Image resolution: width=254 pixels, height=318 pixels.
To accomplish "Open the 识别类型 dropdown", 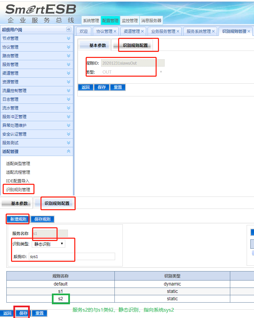I will [x=49, y=244].
